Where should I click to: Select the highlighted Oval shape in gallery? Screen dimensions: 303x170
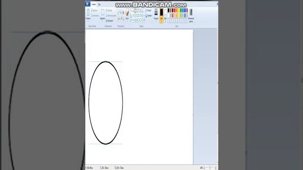(135, 10)
